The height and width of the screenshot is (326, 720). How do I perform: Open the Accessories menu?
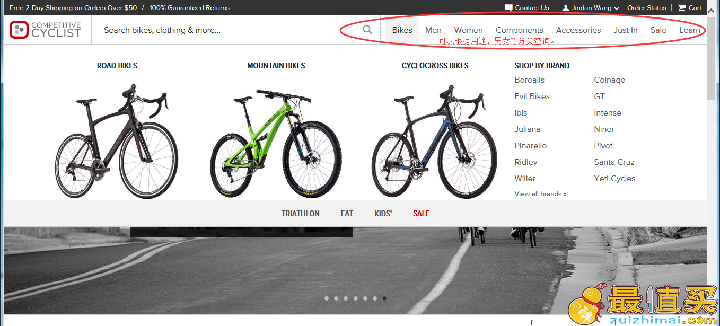tap(578, 30)
